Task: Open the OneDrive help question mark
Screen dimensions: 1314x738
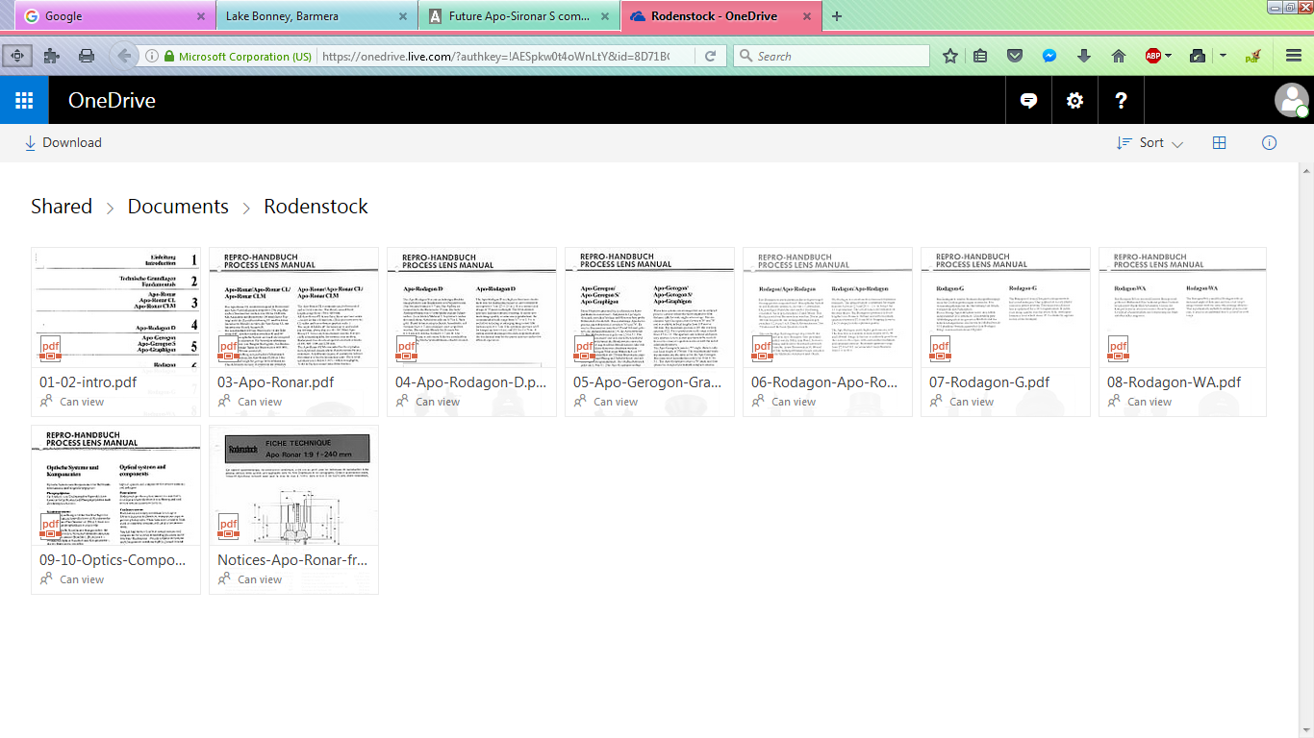Action: tap(1121, 100)
